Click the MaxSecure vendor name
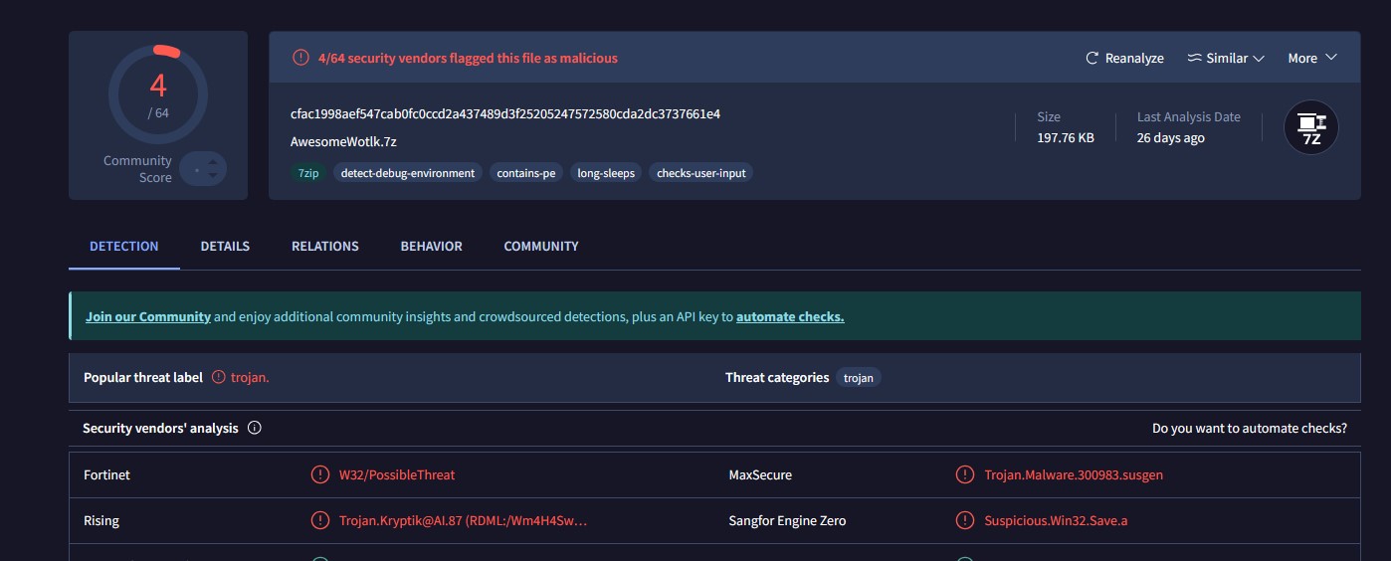This screenshot has width=1391, height=561. 760,475
